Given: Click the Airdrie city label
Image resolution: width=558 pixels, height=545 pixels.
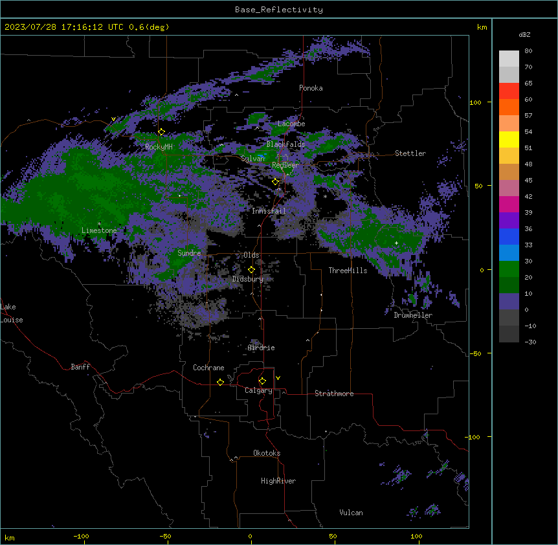Looking at the screenshot, I should [262, 348].
